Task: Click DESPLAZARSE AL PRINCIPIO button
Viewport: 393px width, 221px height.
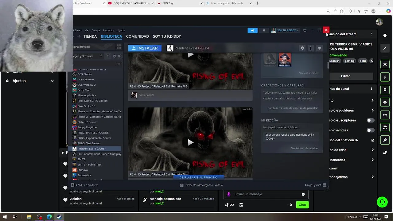Action: coord(198,177)
